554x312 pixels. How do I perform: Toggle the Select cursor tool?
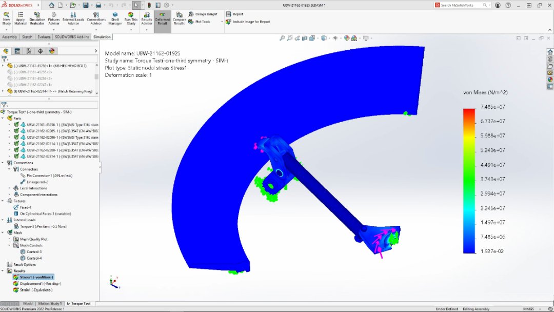(136, 5)
